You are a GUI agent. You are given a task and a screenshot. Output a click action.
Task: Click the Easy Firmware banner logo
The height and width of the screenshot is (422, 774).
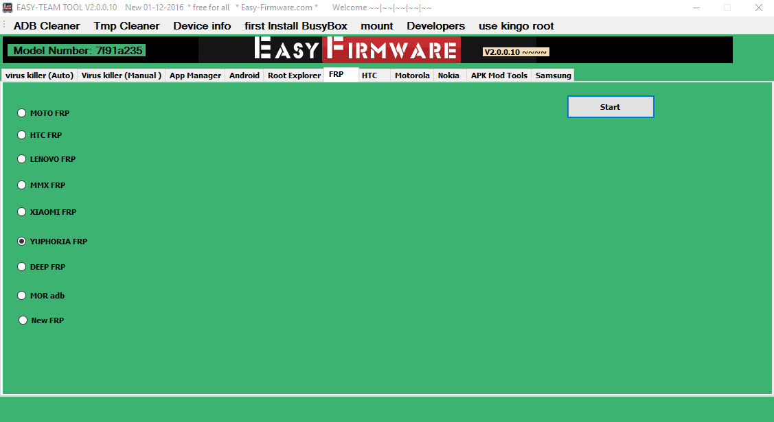click(356, 49)
